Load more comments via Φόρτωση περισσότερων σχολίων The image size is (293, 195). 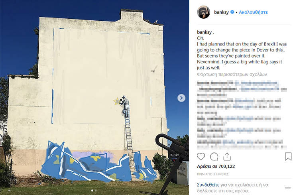coord(232,75)
